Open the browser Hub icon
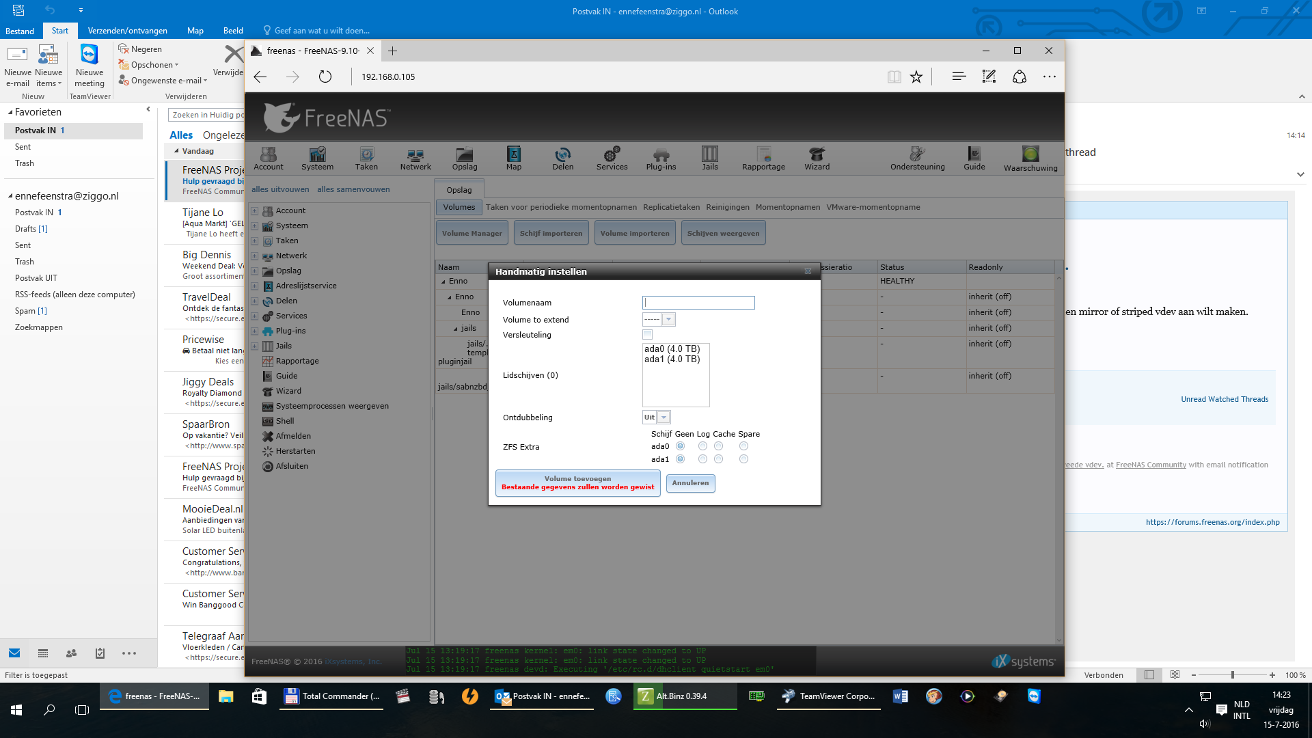 pyautogui.click(x=959, y=77)
